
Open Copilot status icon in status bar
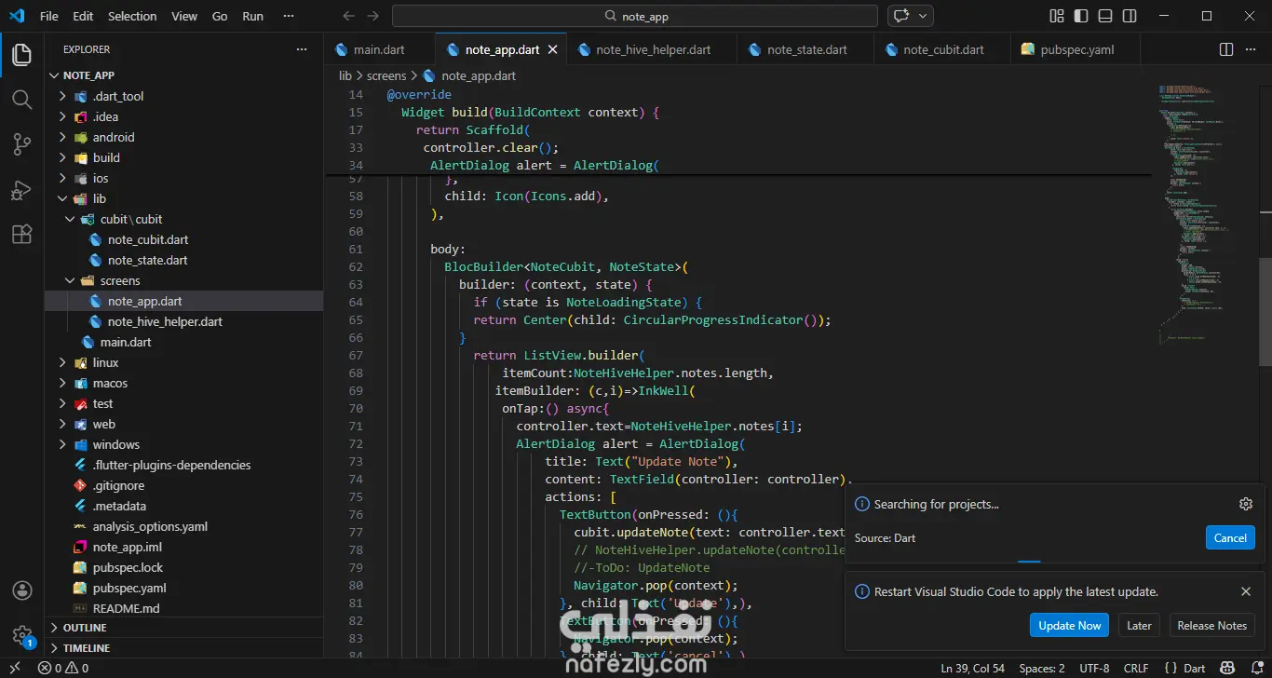click(x=1227, y=668)
